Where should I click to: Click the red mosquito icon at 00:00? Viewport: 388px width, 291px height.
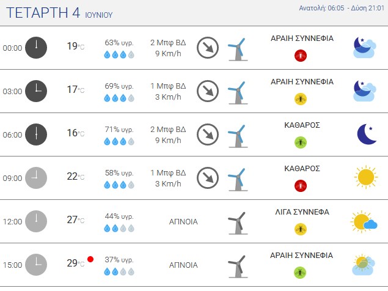(x=301, y=56)
